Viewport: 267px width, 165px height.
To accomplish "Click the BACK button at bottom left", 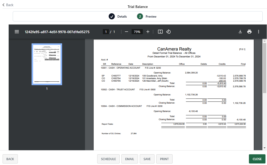I will click(x=10, y=159).
